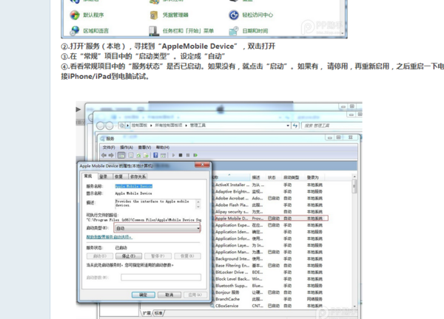This screenshot has width=444, height=319.
Task: Select the Bonjour 服务 row
Action: [269, 292]
